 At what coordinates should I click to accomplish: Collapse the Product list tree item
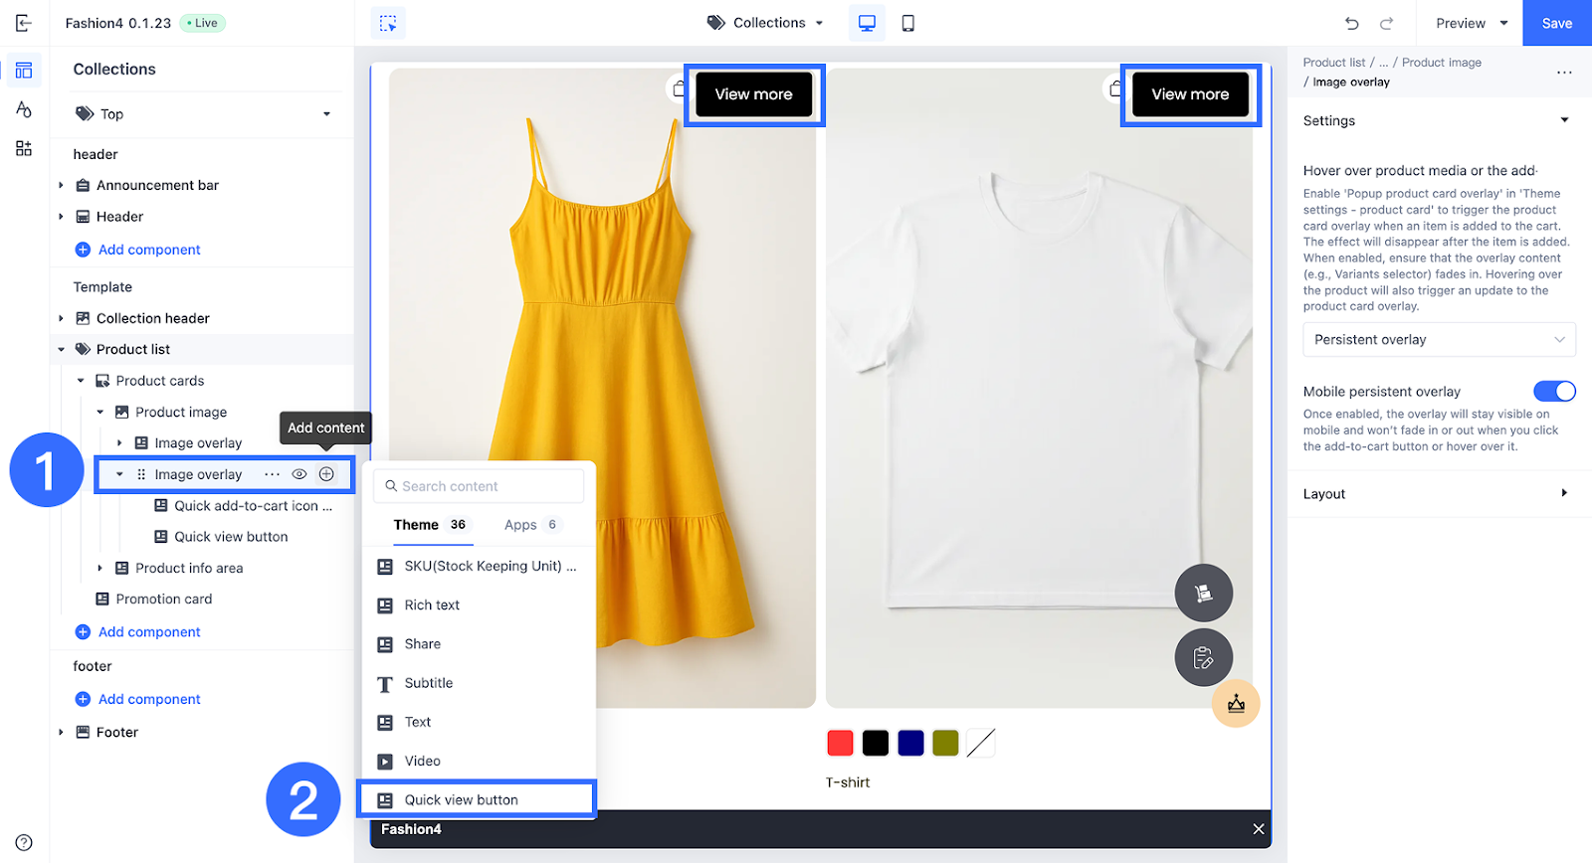[62, 349]
